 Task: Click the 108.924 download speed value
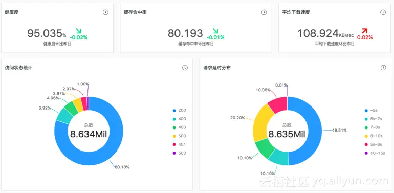pos(318,33)
